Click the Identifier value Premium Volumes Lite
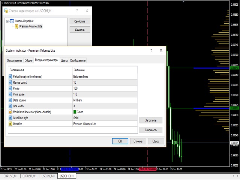The height and width of the screenshot is (180, 240). (85, 124)
